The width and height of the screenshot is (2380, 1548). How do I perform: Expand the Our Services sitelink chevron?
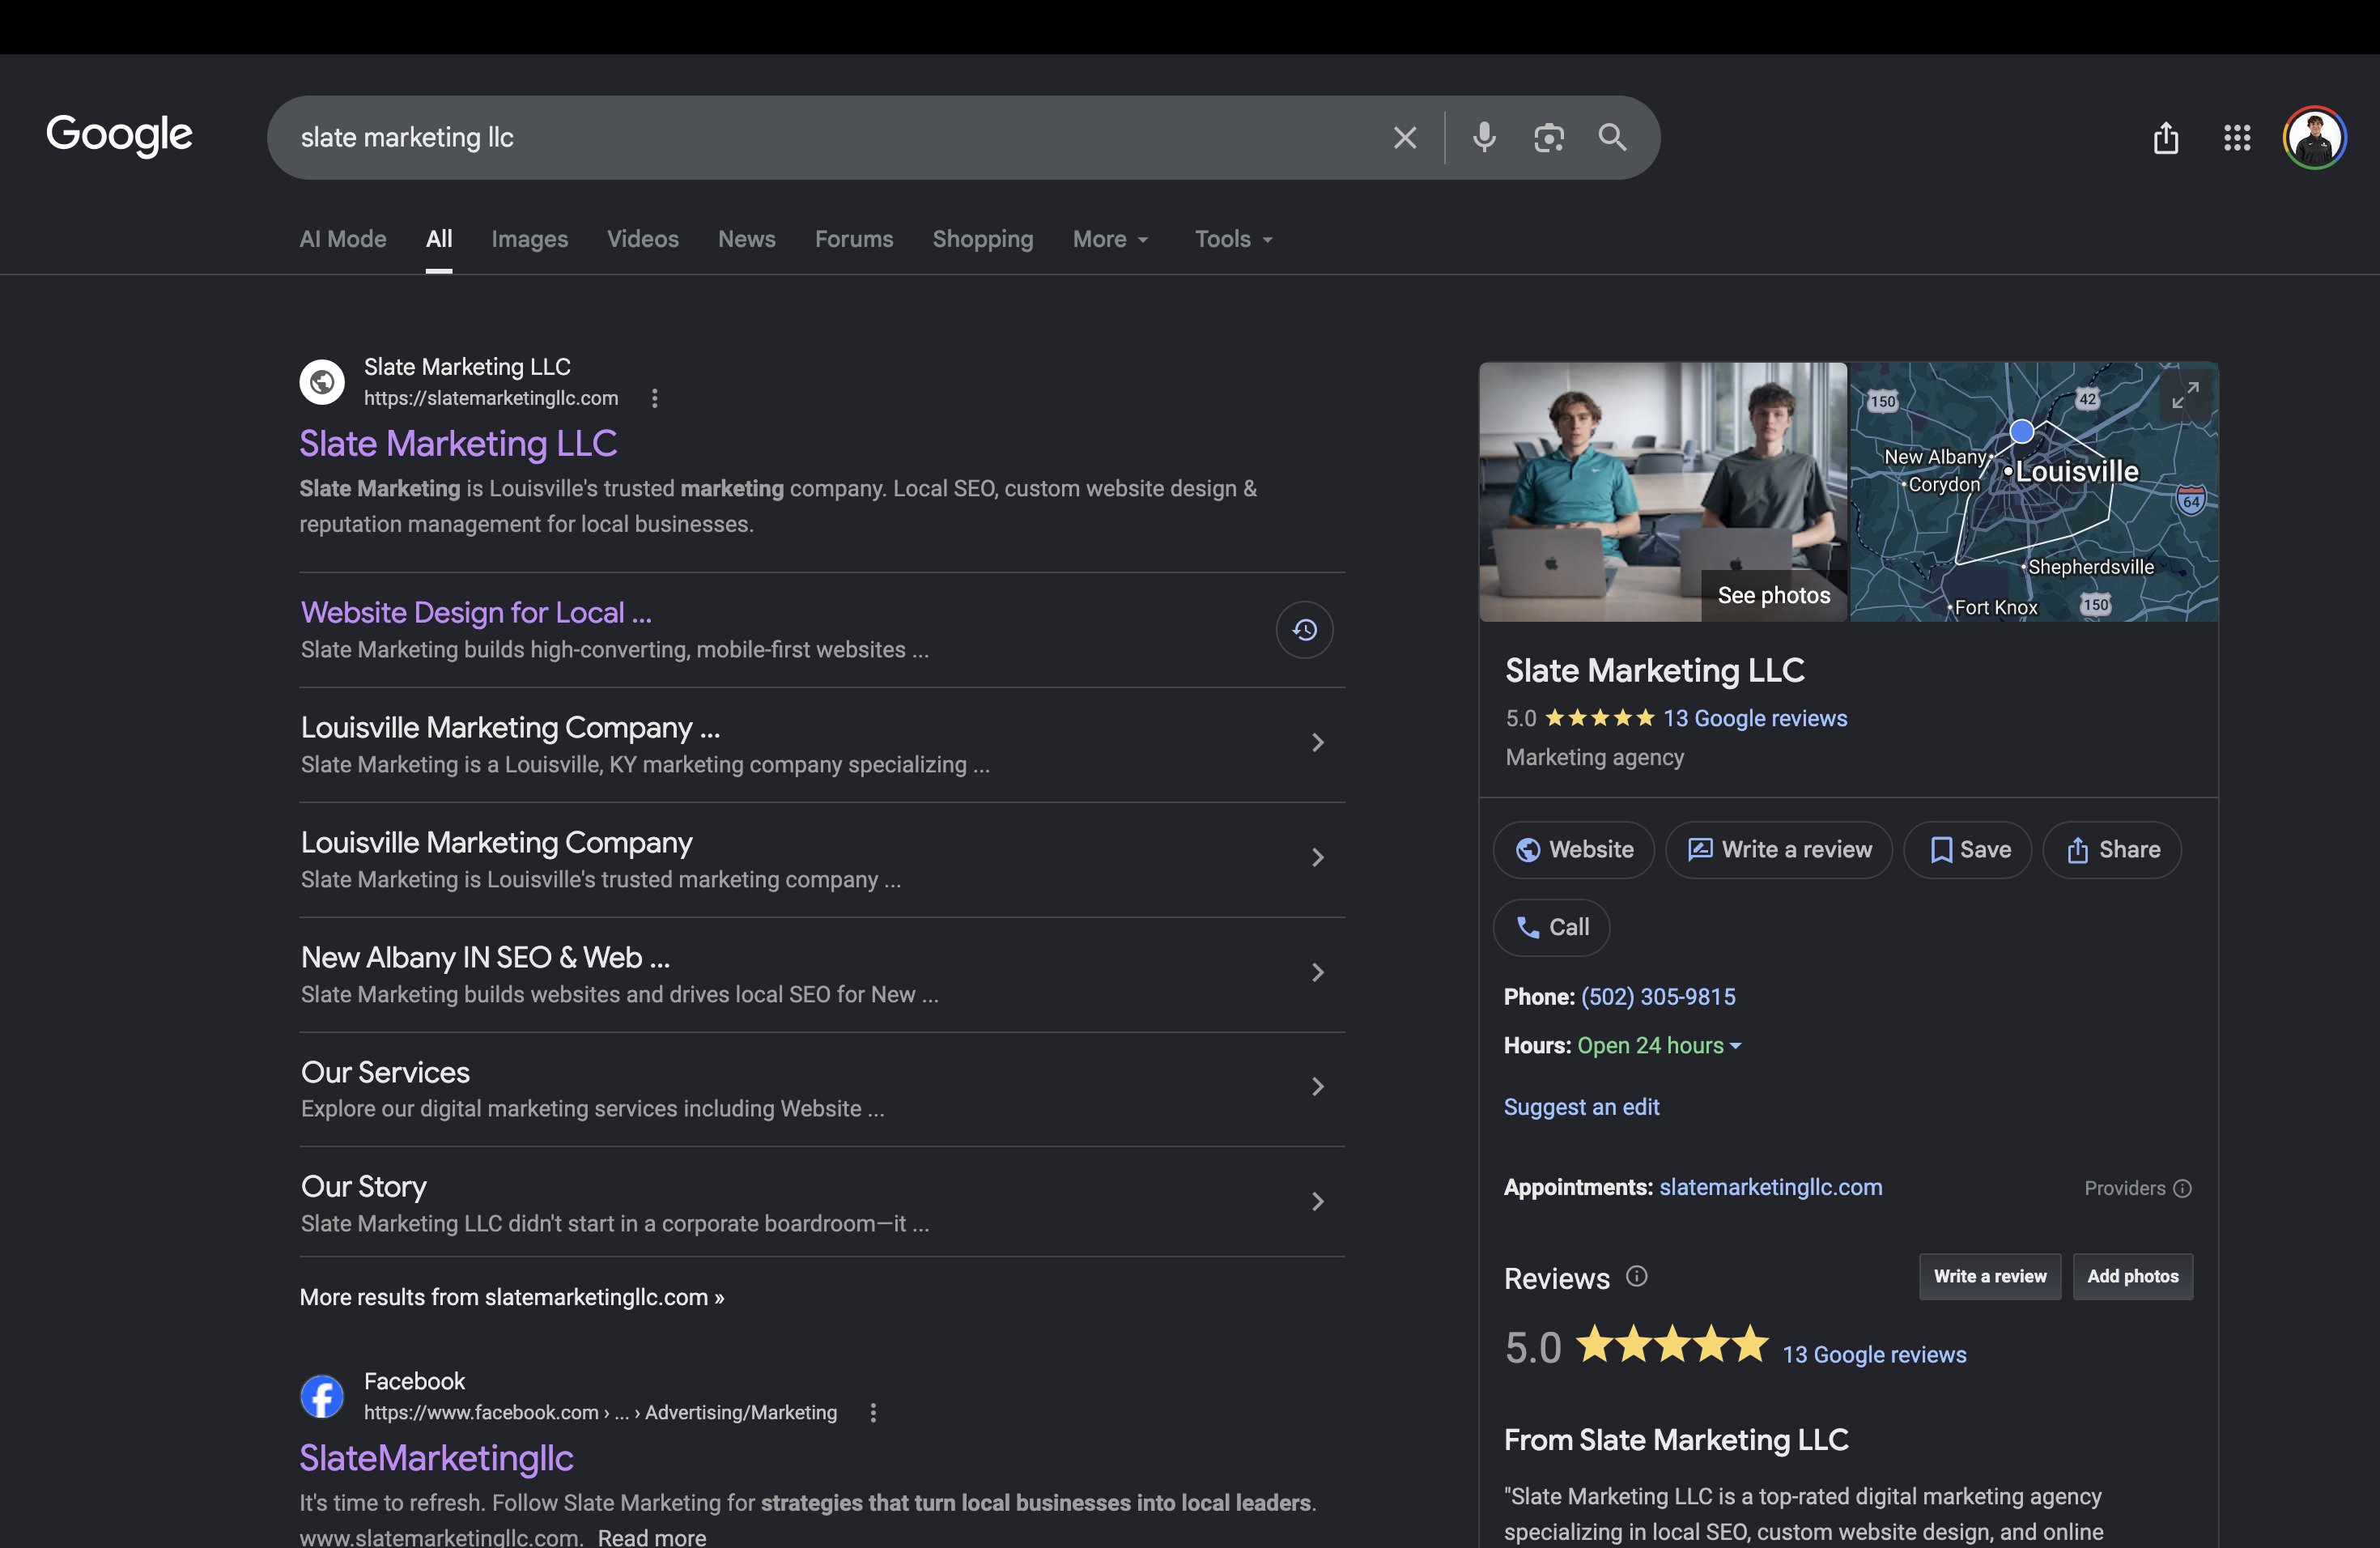[x=1318, y=1086]
